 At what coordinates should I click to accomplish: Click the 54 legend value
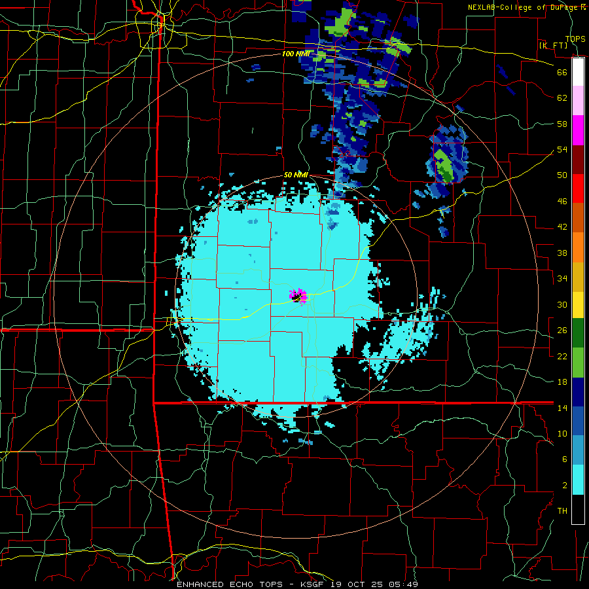pyautogui.click(x=562, y=149)
